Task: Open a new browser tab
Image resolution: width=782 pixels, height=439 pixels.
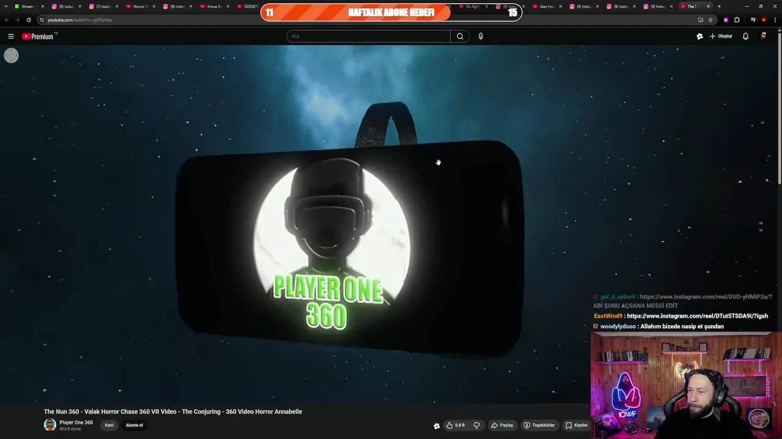Action: coord(719,6)
